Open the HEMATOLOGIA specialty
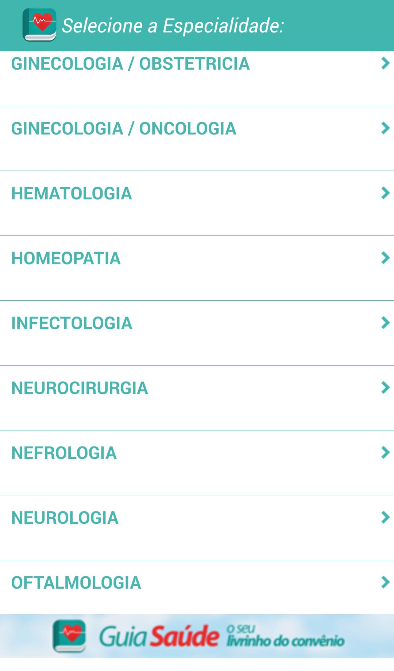 pos(72,194)
